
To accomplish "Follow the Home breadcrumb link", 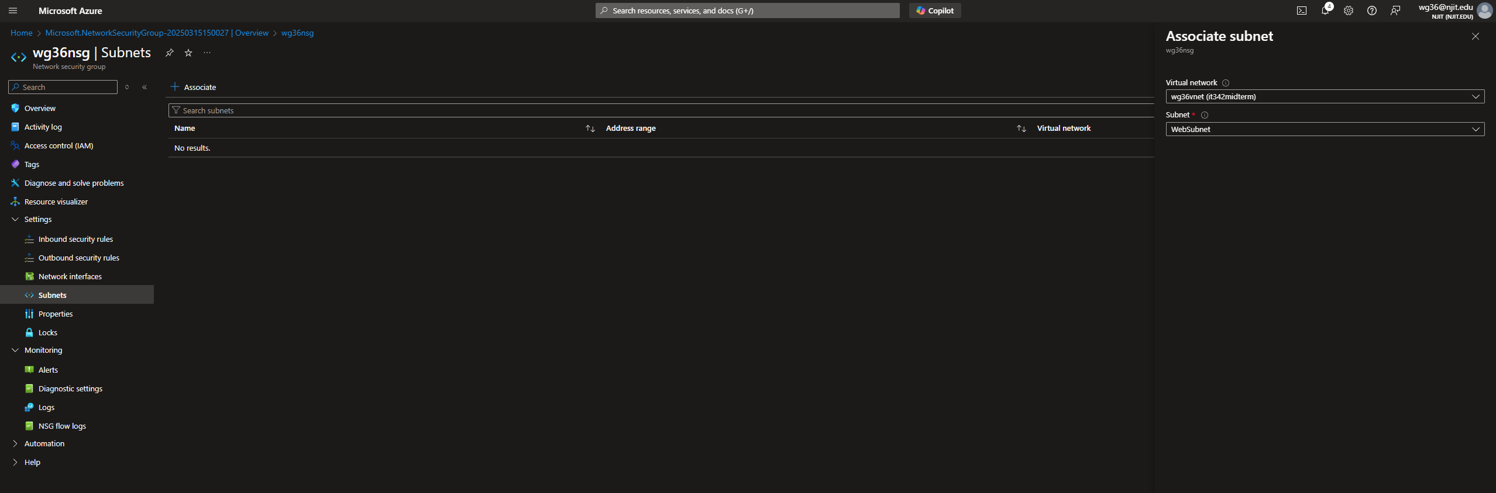I will click(x=21, y=33).
